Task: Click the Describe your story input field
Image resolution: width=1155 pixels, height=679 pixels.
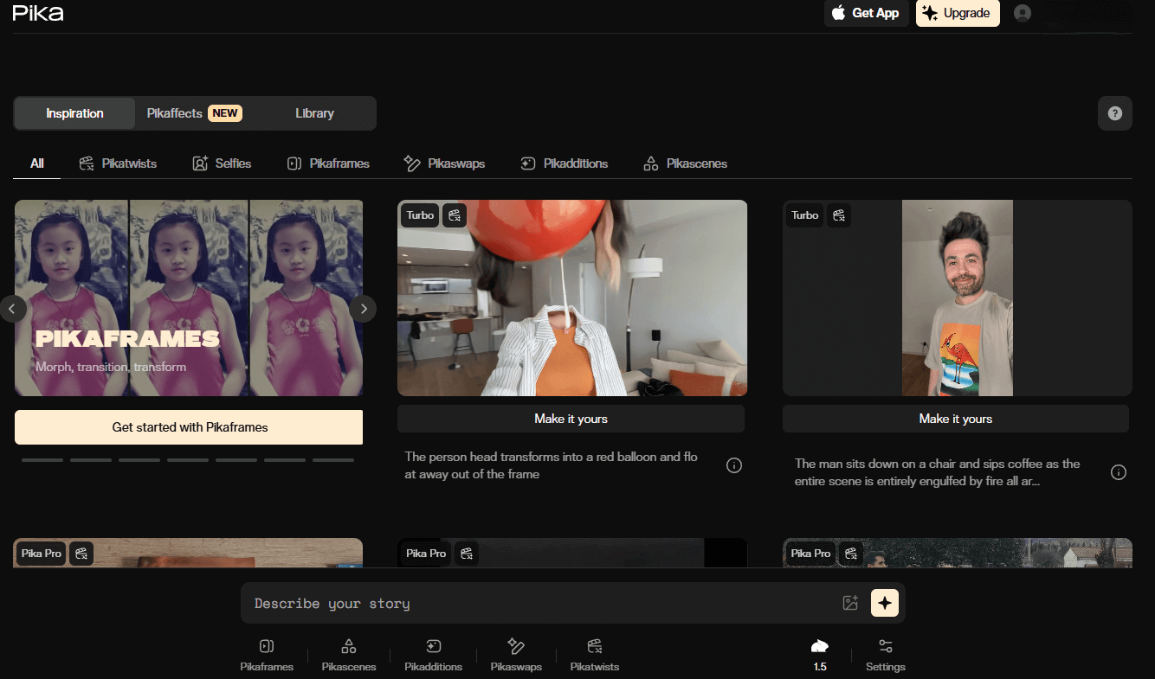Action: point(537,603)
